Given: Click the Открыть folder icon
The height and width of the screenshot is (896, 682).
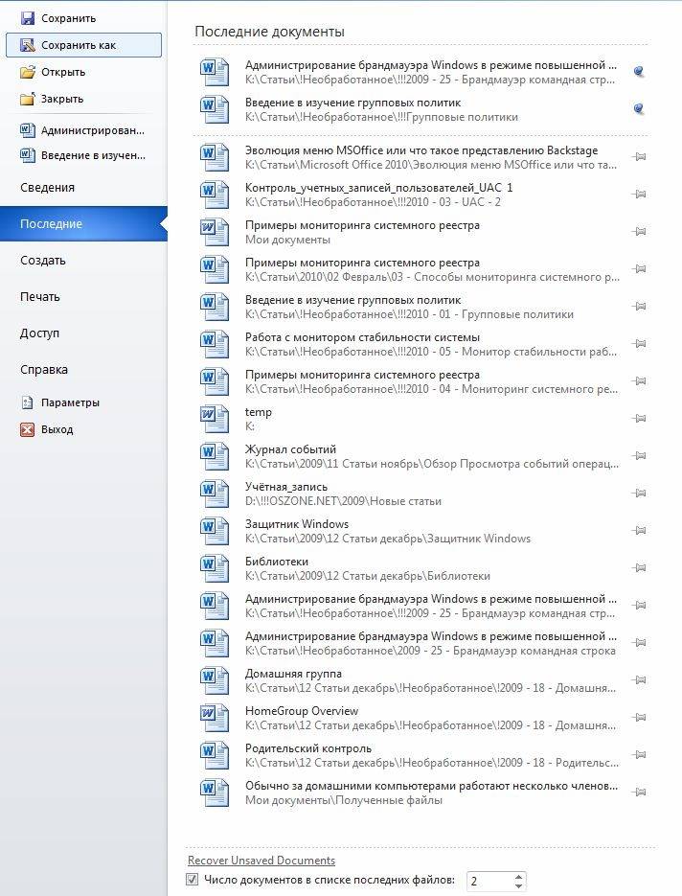Looking at the screenshot, I should click(27, 72).
